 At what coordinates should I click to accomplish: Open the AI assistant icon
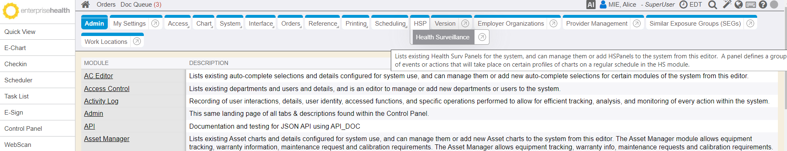[591, 5]
